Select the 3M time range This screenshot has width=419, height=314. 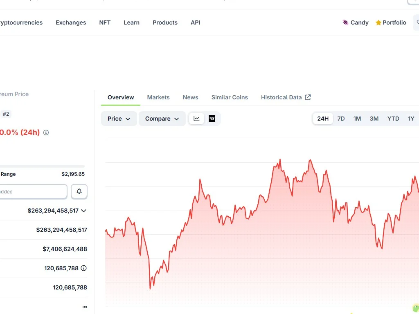(x=374, y=119)
